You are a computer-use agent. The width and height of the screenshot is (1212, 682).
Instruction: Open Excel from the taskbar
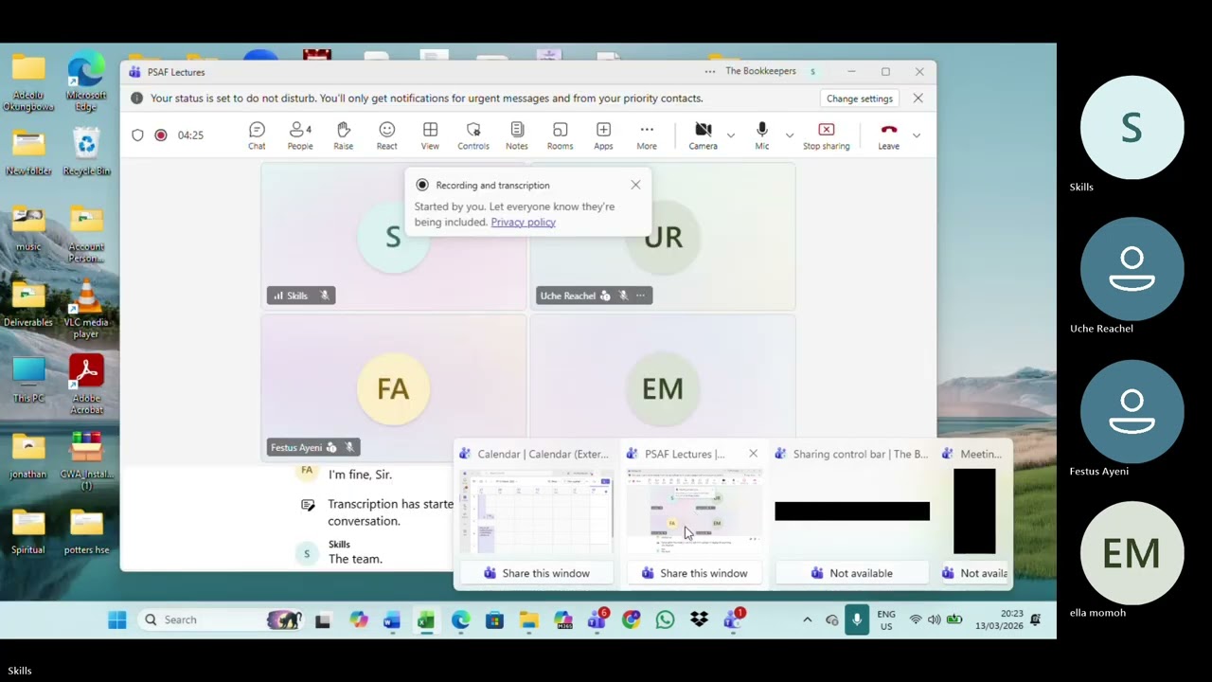[x=426, y=619]
